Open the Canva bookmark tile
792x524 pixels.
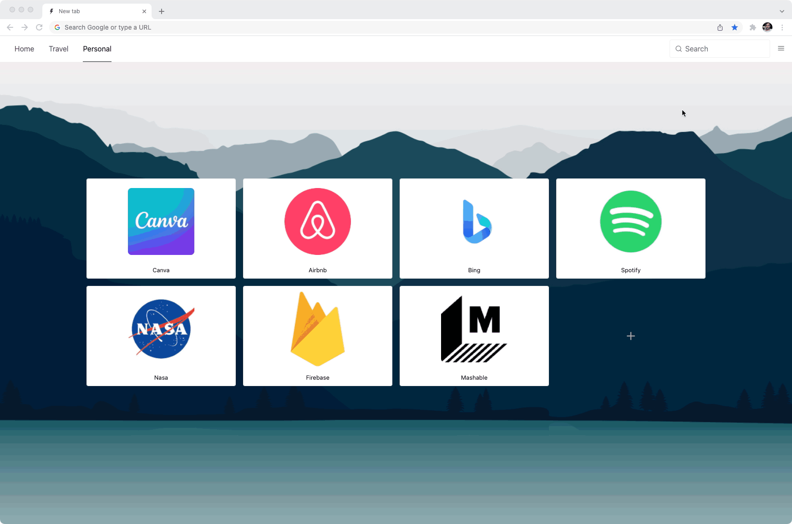pyautogui.click(x=161, y=229)
